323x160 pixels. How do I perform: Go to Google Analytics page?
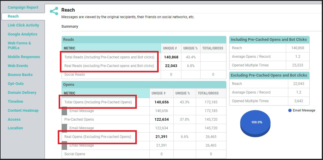[x=22, y=34]
